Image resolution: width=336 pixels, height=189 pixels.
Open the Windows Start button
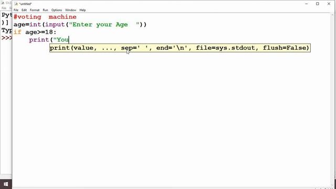click(x=6, y=184)
